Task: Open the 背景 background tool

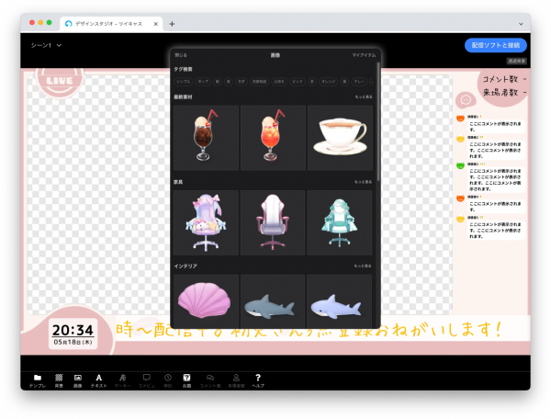Action: point(59,381)
